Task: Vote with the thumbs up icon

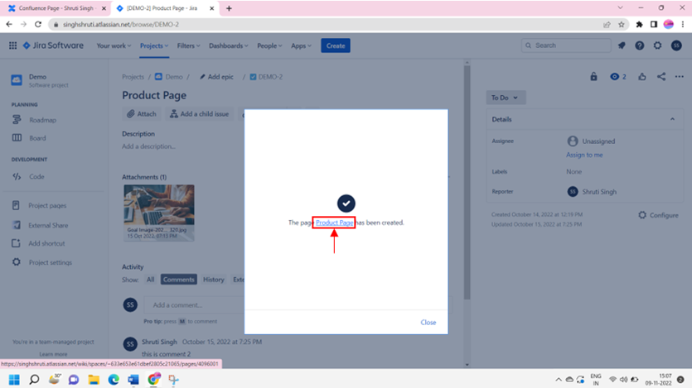Action: 642,77
